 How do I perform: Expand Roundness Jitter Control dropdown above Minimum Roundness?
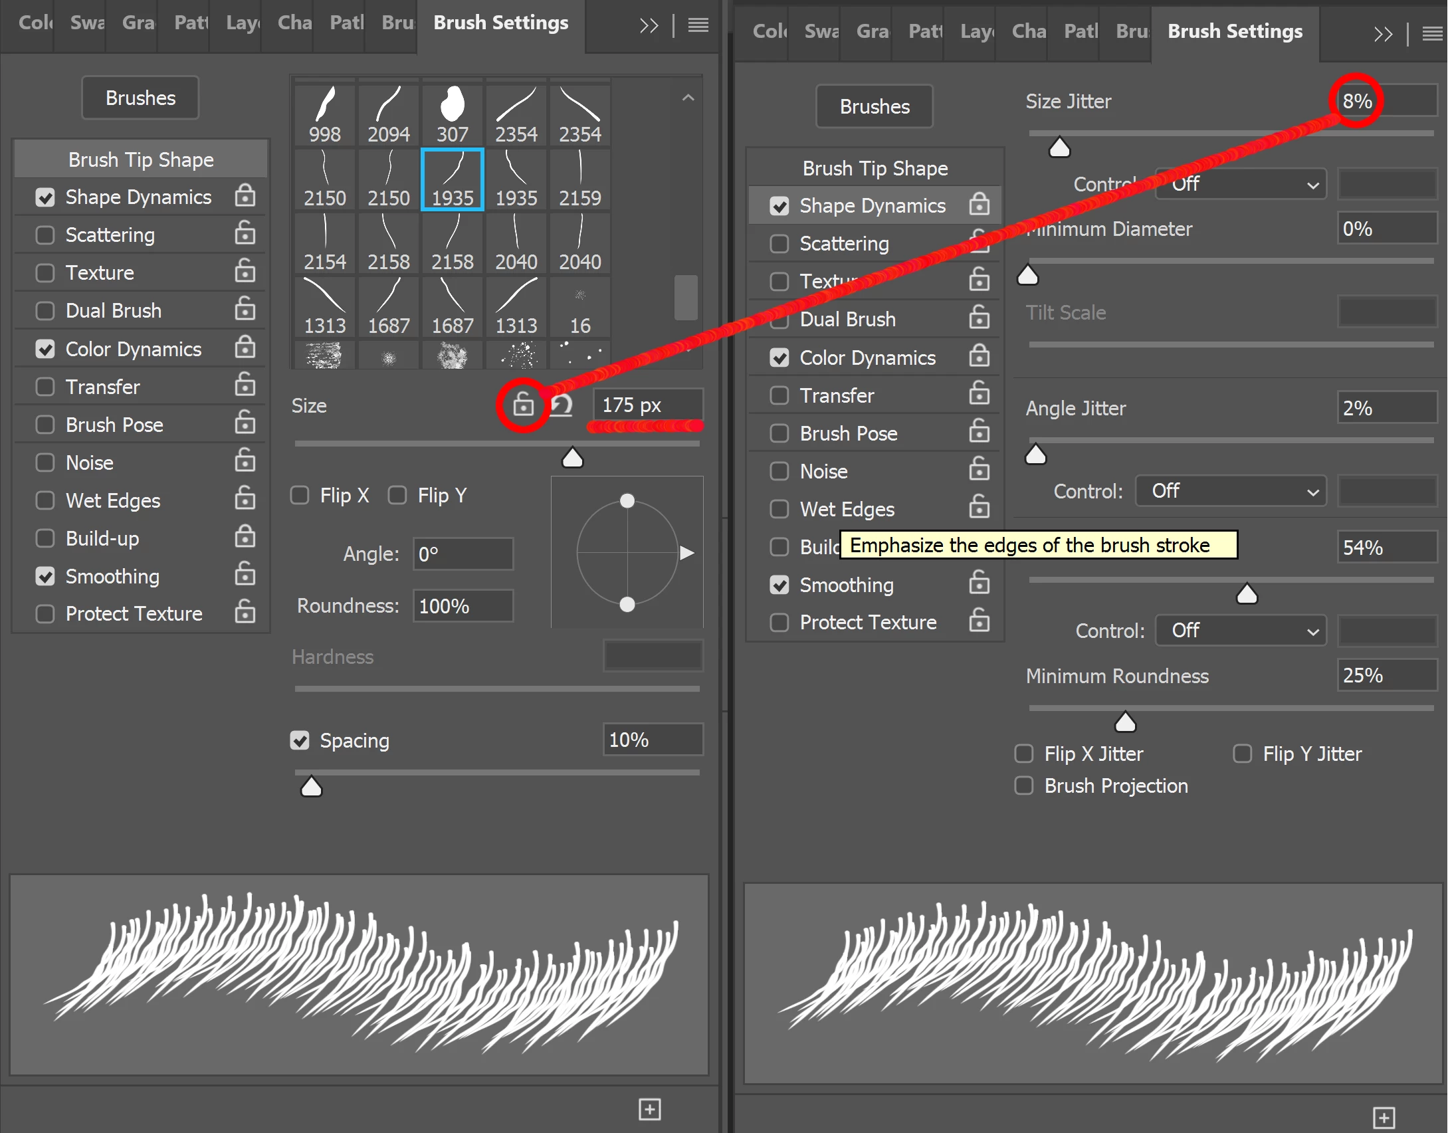[1241, 630]
